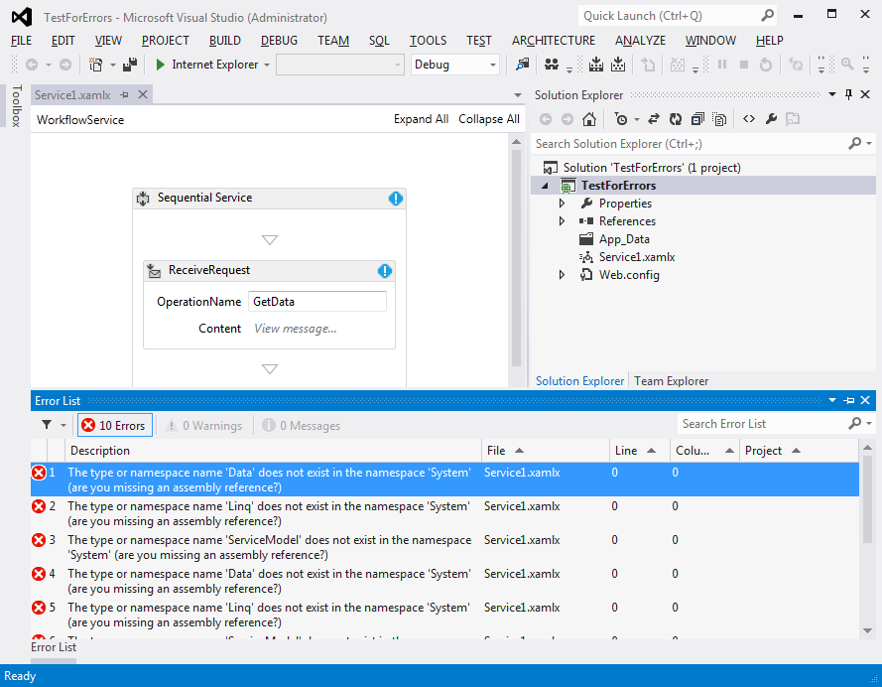Select App_Data folder in Solution Explorer
Image resolution: width=882 pixels, height=687 pixels.
coord(624,239)
